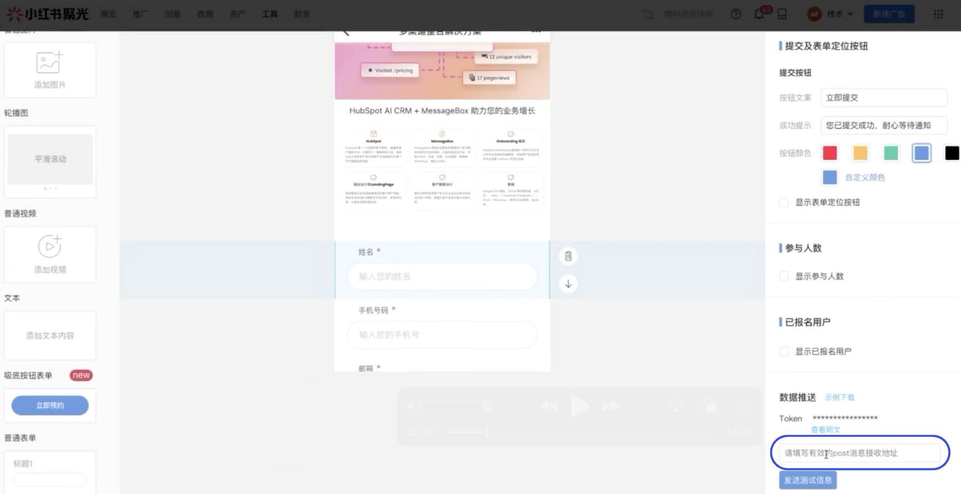Move the 姓名 field down with arrow icon

568,284
